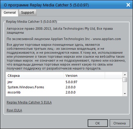The width and height of the screenshot is (133, 129).
Task: Switch to the General tab
Action: [10, 13]
